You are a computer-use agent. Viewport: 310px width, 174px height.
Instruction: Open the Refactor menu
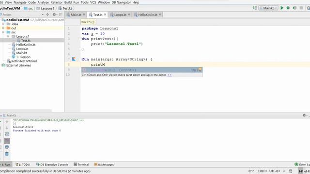coord(57,2)
